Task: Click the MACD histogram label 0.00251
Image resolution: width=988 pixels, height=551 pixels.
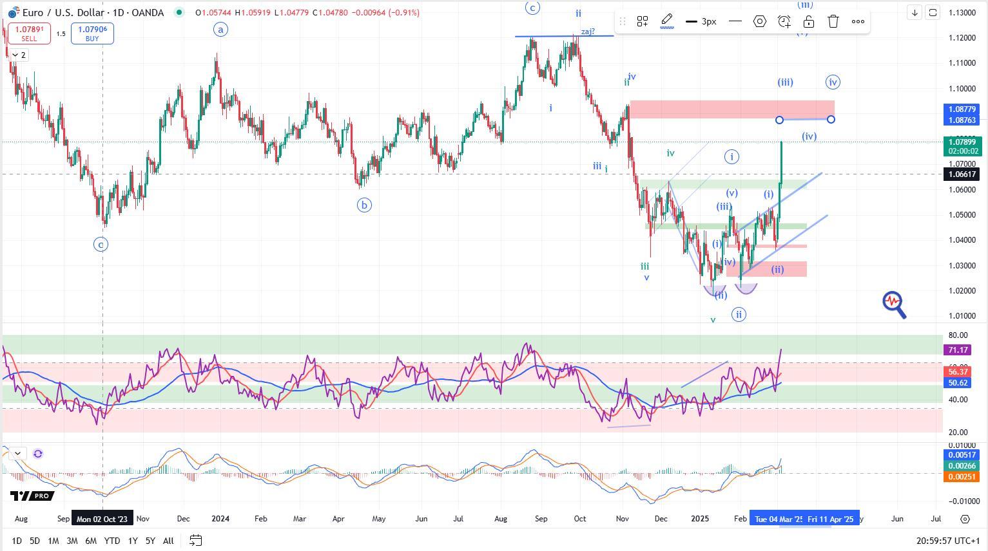Action: 961,477
